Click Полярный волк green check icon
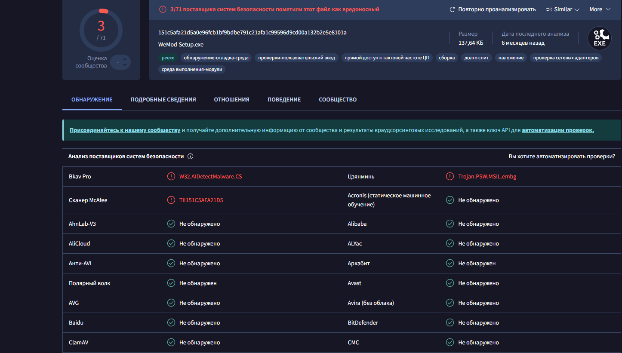Image resolution: width=622 pixels, height=353 pixels. 171,283
